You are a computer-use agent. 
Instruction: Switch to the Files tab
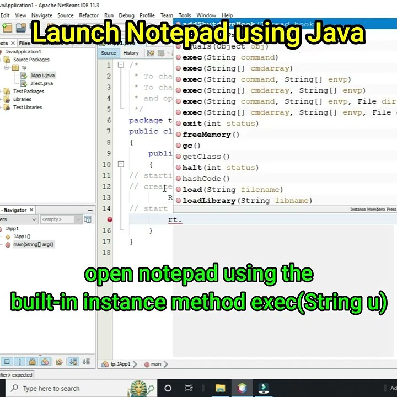[x=25, y=44]
